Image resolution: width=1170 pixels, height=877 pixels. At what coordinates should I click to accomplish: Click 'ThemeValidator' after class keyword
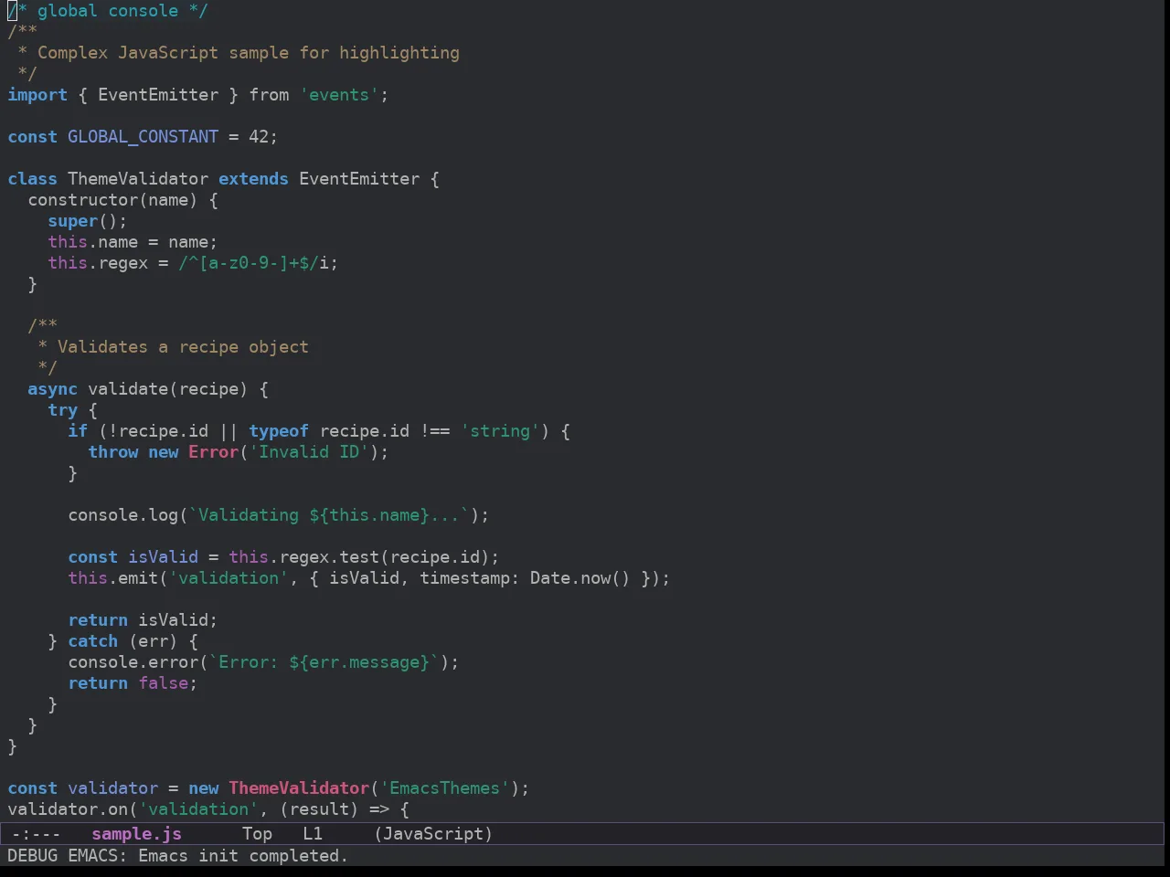click(x=138, y=179)
